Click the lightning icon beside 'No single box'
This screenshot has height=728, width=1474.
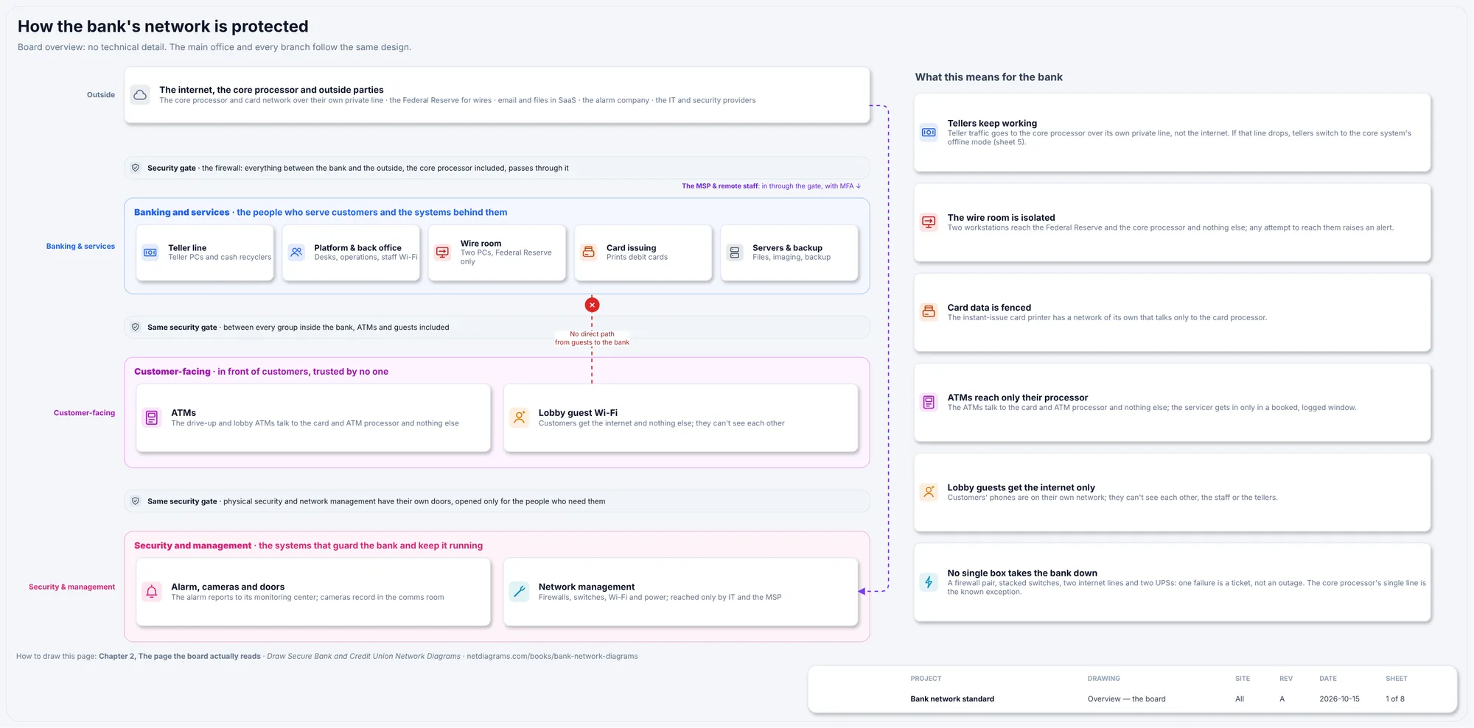(929, 582)
